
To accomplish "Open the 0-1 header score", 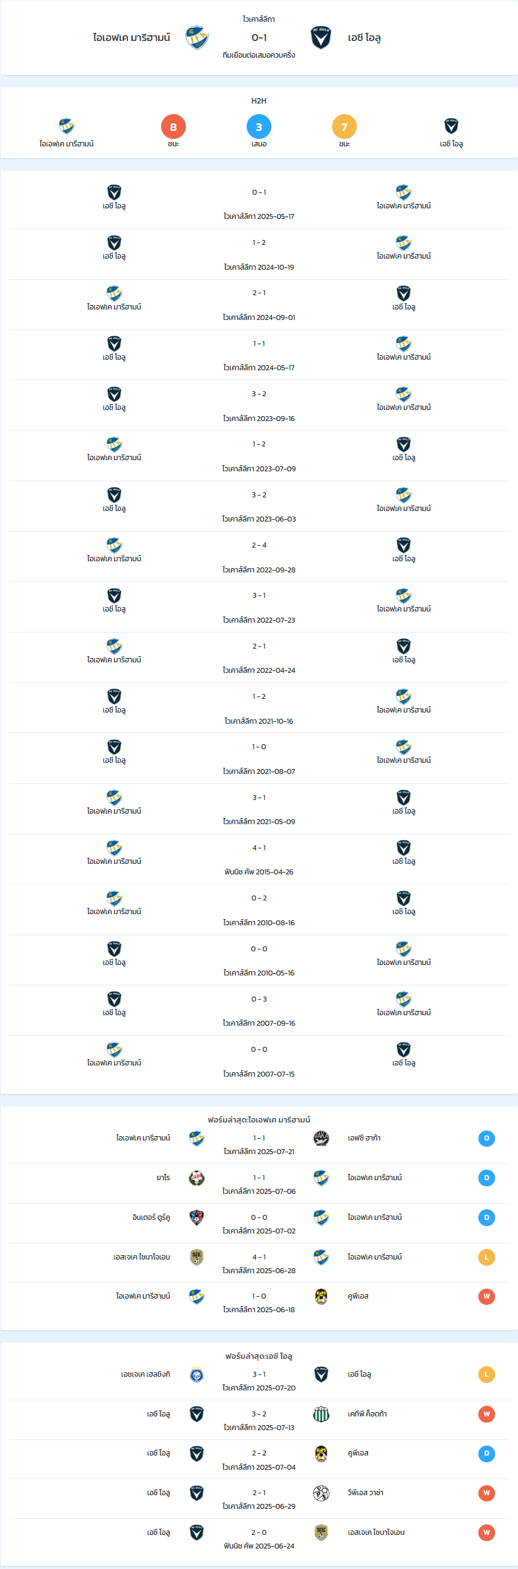I will point(259,38).
